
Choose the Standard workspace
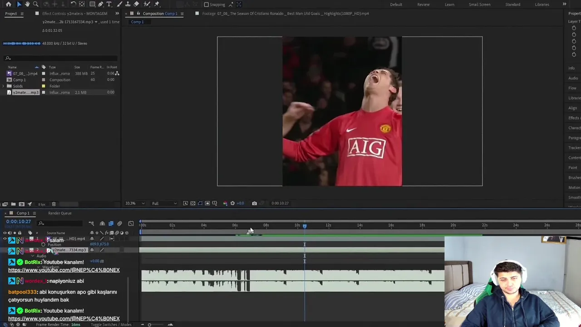pos(512,5)
